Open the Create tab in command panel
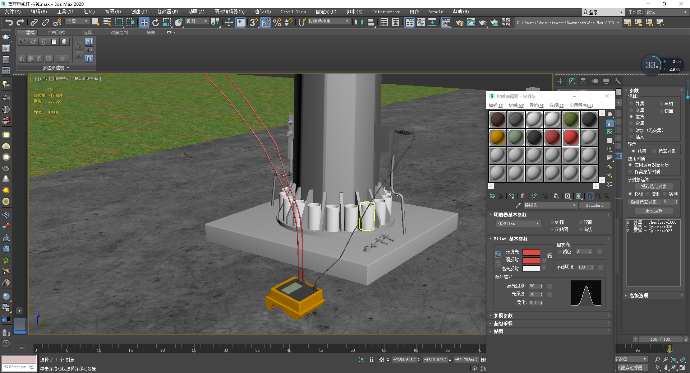The height and width of the screenshot is (373, 690). pyautogui.click(x=560, y=81)
